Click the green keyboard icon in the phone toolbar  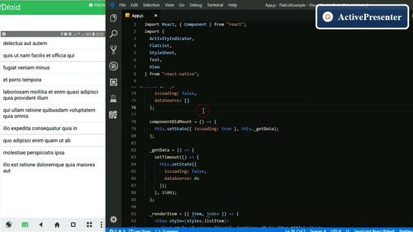coord(25,225)
